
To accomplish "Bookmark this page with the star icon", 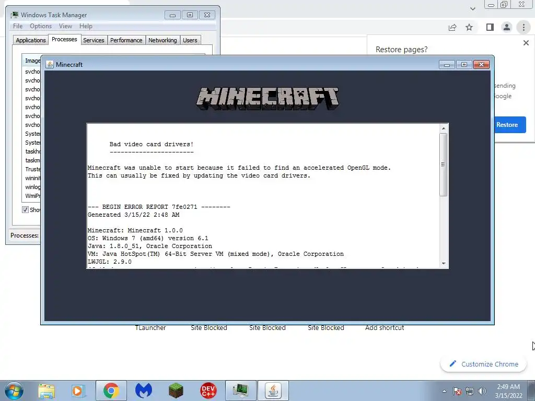I will pos(469,27).
